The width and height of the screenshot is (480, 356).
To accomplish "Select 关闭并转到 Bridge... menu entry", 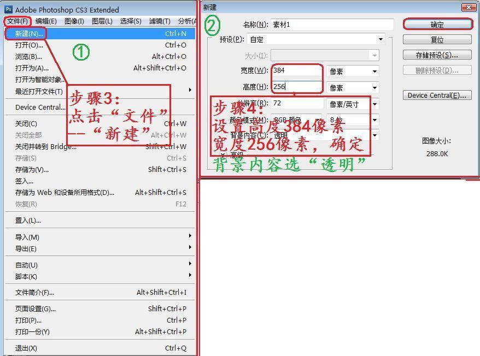I will [x=100, y=146].
